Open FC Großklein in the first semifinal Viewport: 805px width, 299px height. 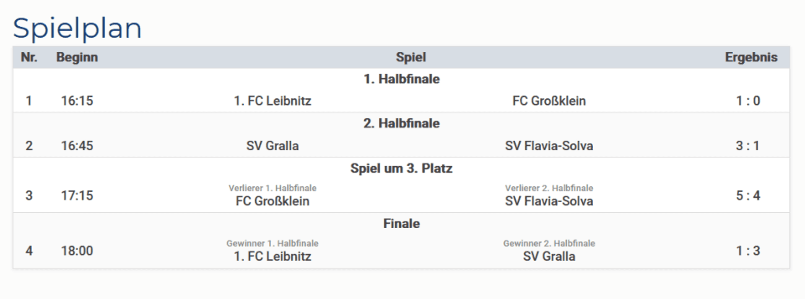549,101
